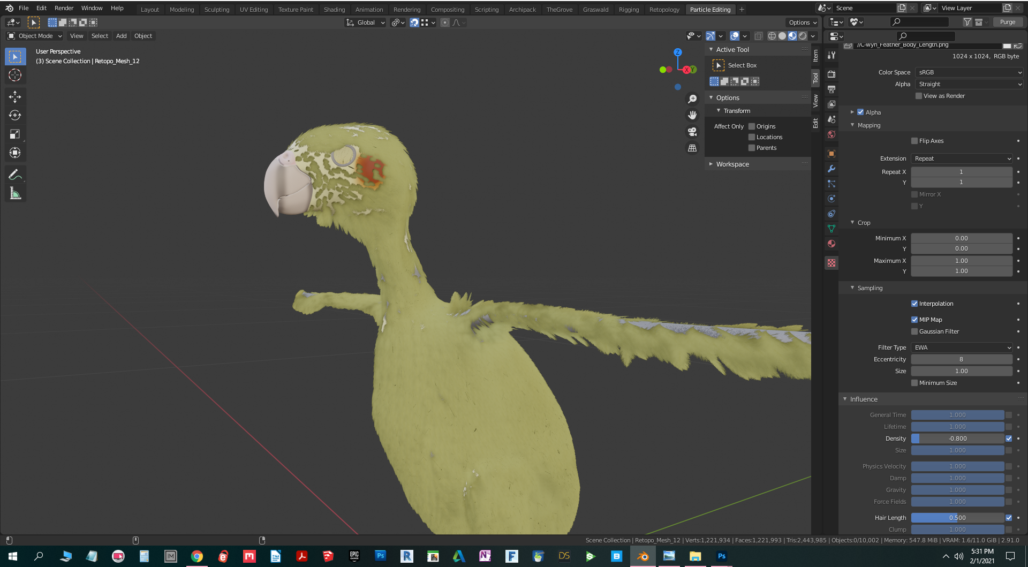Select the Measure tool

click(15, 193)
